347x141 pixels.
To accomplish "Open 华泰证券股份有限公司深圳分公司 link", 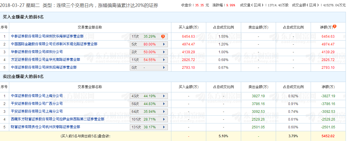I will (37, 52).
